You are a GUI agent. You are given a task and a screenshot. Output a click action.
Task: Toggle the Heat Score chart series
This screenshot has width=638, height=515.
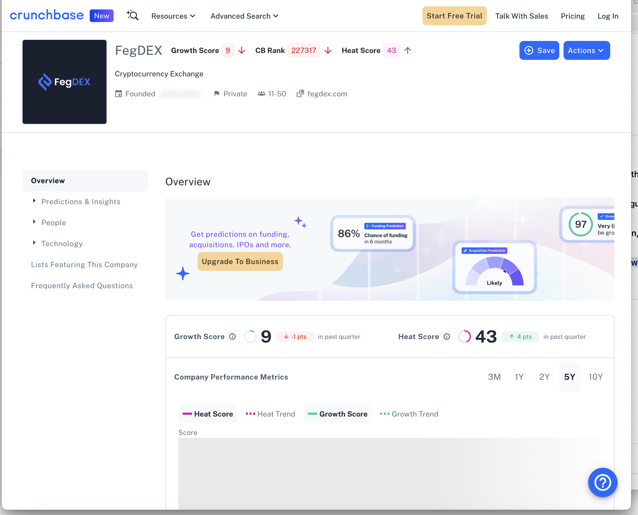coord(208,414)
